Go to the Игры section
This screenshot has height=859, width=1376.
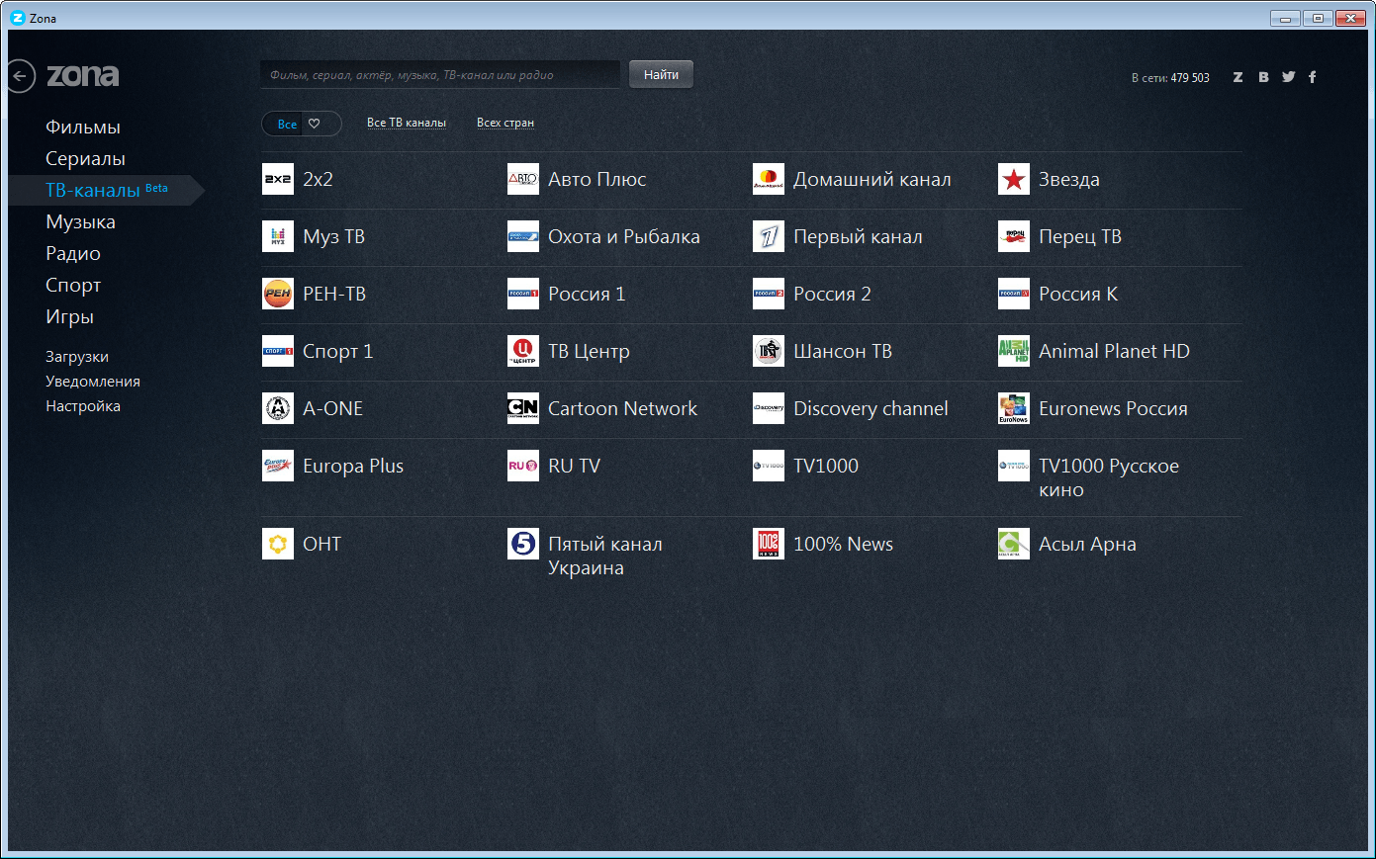(x=69, y=316)
